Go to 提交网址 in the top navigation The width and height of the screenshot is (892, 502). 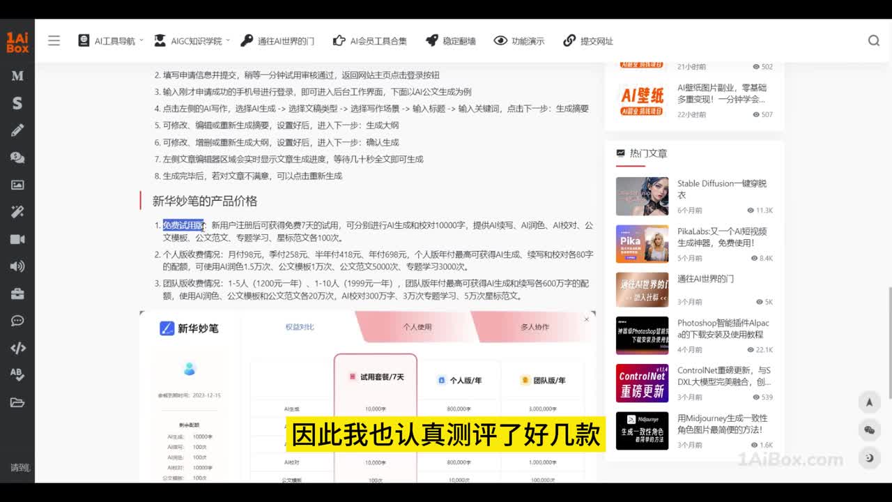588,41
